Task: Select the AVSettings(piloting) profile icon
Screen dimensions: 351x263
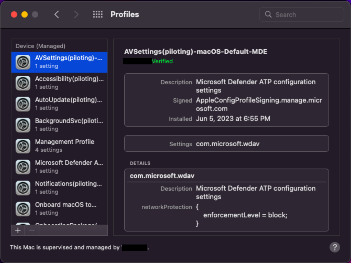Action: 23,62
